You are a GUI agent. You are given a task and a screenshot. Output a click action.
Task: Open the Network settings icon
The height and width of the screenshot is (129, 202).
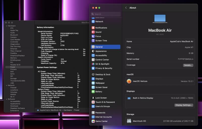coord(93,22)
